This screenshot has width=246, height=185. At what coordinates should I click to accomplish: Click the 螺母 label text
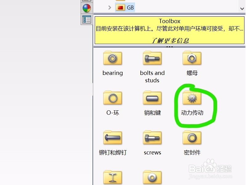pyautogui.click(x=192, y=73)
